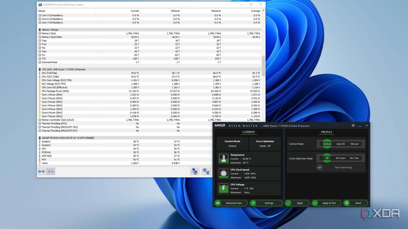The image size is (408, 229).
Task: Click the Apply & Test button
Action: (326, 203)
